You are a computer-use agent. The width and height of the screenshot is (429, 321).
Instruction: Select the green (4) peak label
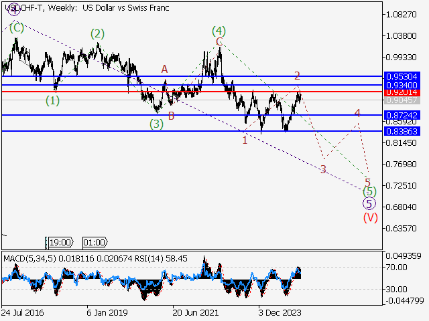(x=219, y=31)
